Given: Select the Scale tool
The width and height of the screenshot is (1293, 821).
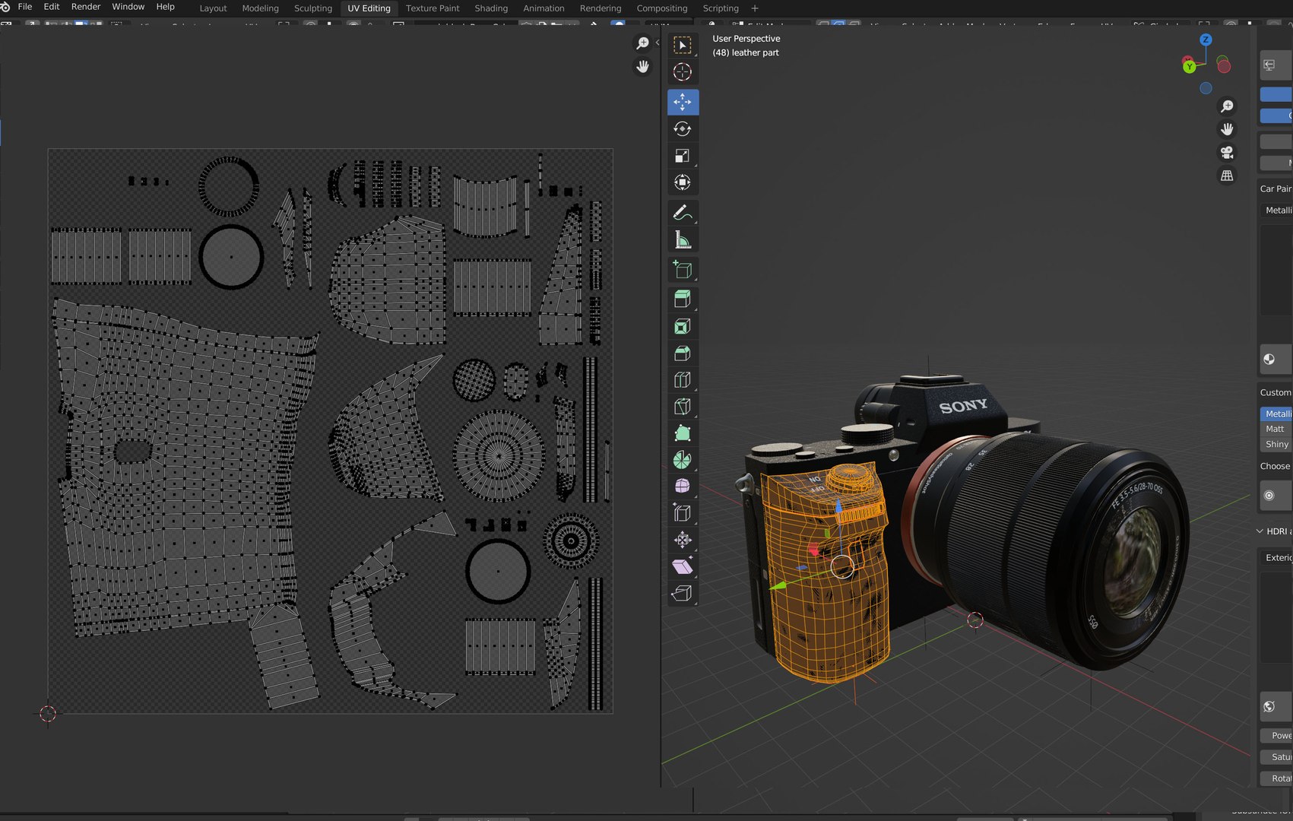Looking at the screenshot, I should point(683,156).
